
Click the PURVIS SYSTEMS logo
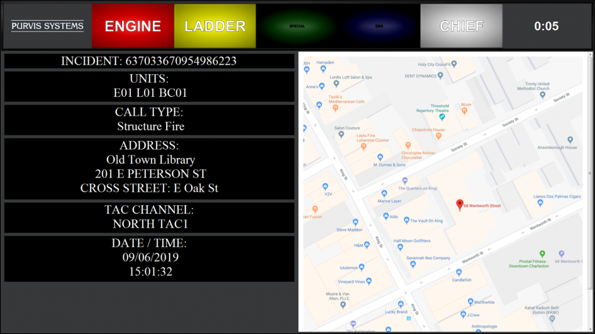pyautogui.click(x=46, y=26)
